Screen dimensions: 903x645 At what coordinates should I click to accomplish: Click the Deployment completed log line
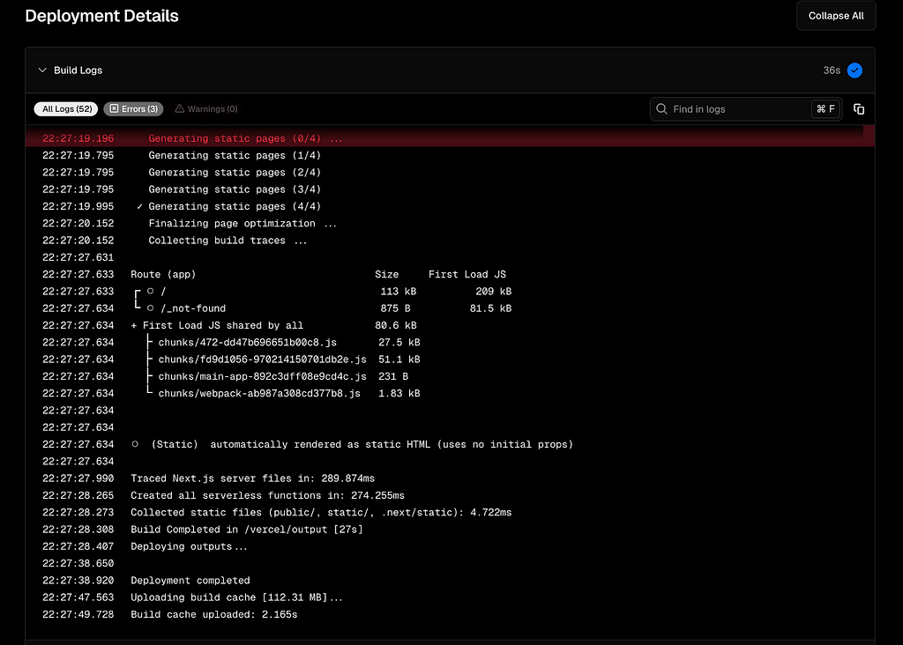point(450,581)
